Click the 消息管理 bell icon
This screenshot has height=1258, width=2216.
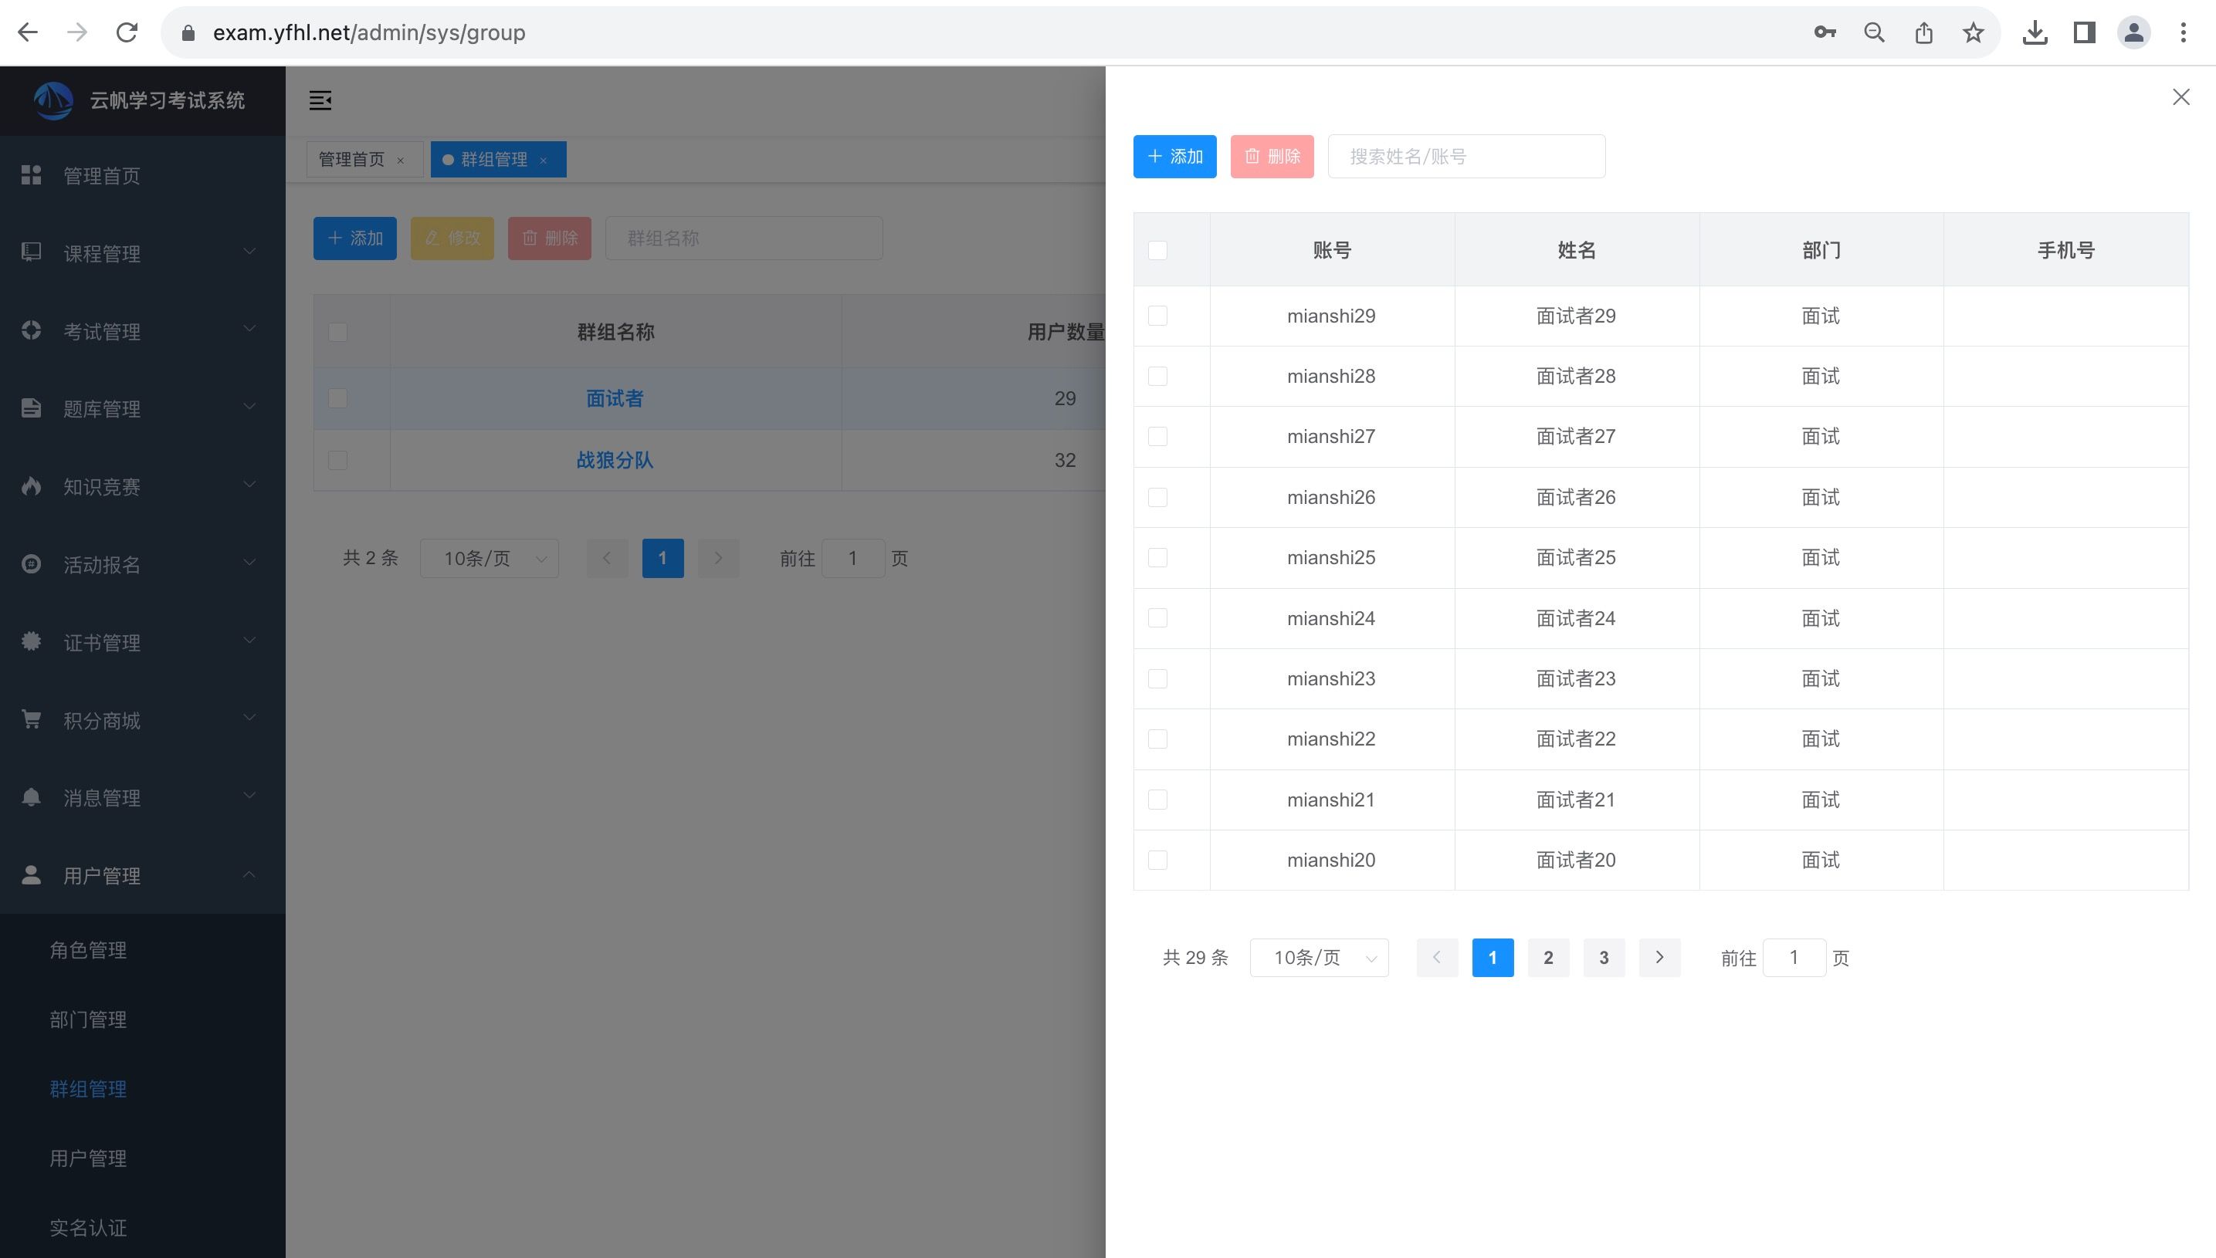pos(31,797)
